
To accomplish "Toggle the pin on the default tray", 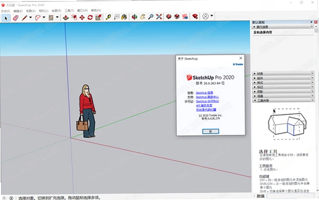I will [x=311, y=22].
